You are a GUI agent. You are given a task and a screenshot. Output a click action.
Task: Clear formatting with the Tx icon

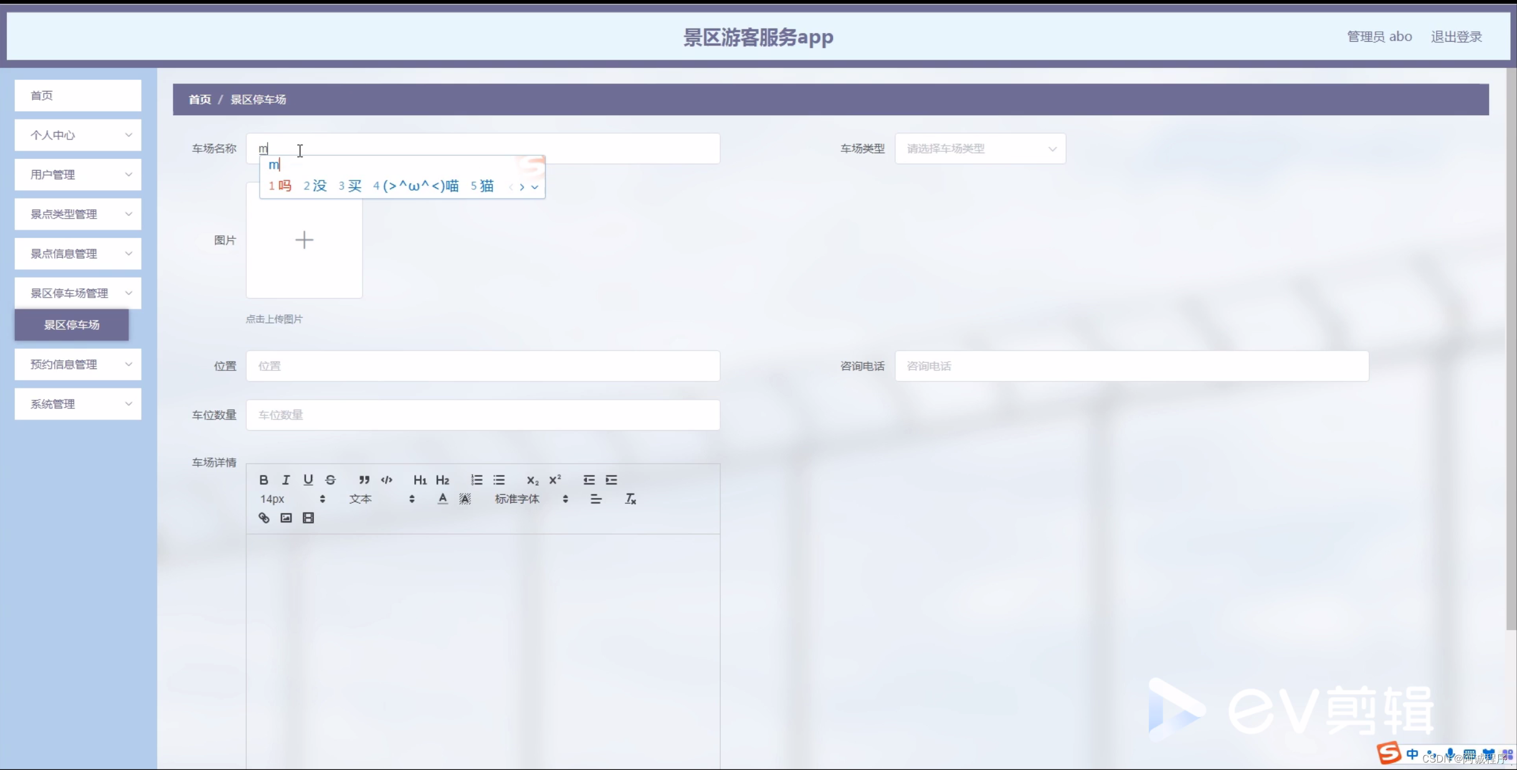pos(630,499)
